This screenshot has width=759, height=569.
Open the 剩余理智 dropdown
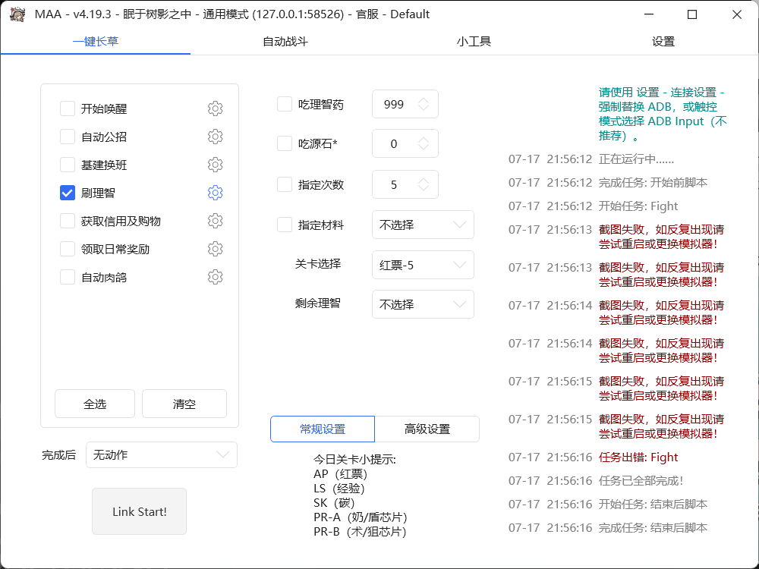(423, 305)
